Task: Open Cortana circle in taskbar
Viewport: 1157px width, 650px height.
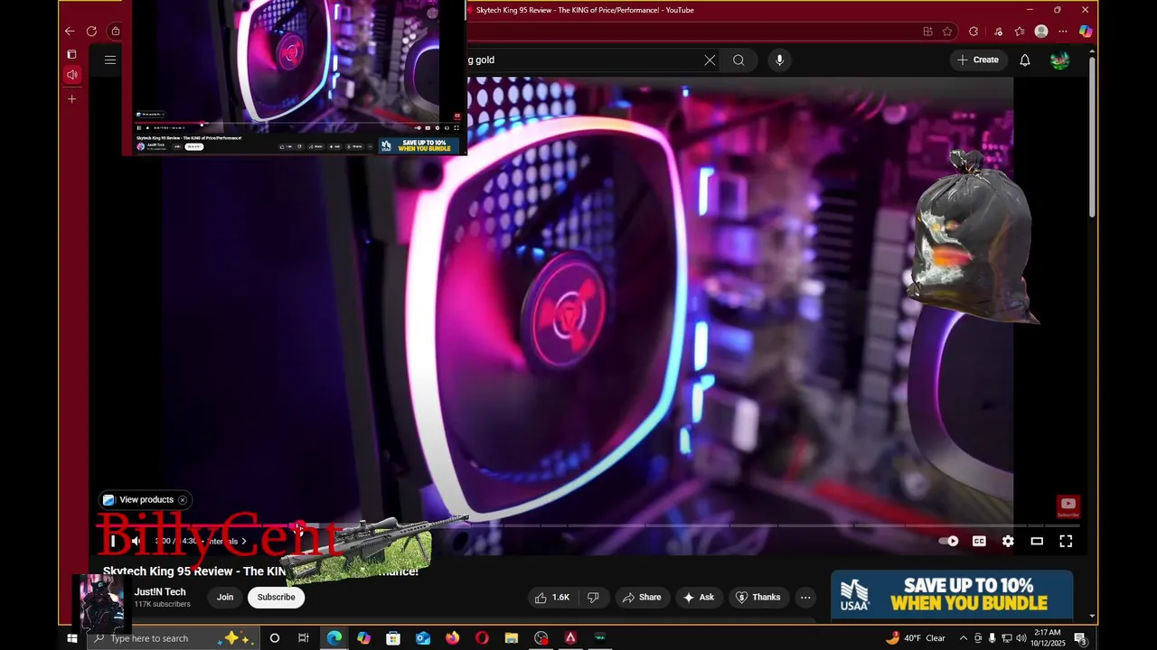Action: point(275,638)
